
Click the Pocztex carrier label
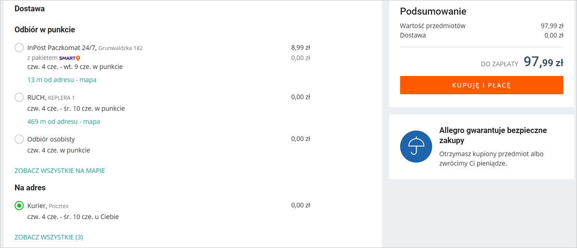point(59,206)
